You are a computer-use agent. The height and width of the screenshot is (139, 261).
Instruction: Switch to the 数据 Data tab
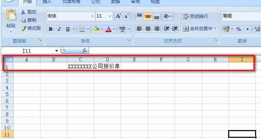[x=115, y=2]
